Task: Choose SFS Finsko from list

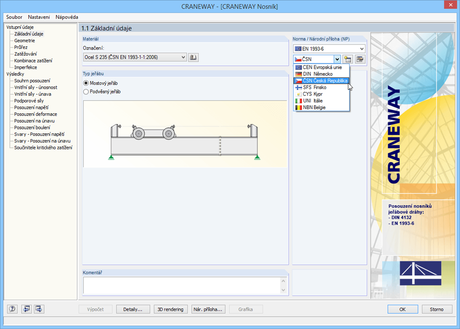Action: pyautogui.click(x=322, y=88)
